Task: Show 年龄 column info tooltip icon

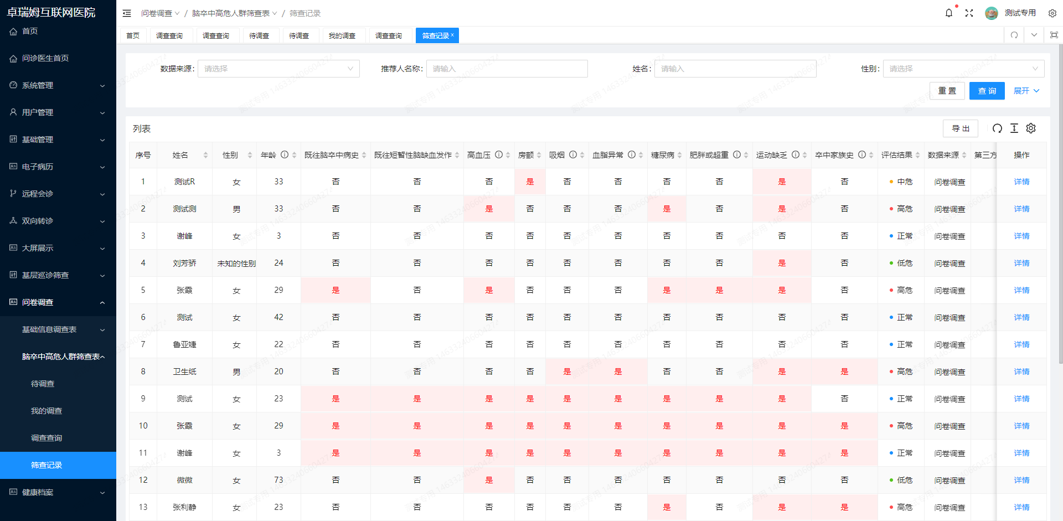Action: (285, 155)
